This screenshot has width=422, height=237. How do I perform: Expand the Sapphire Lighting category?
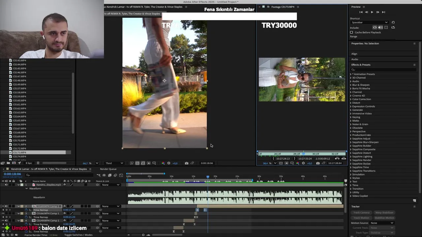pyautogui.click(x=350, y=157)
